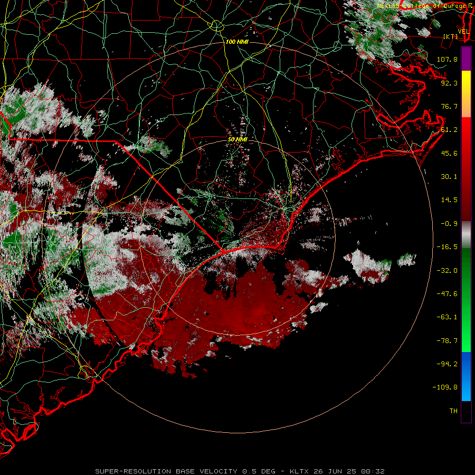Image resolution: width=475 pixels, height=475 pixels.
Task: Click the 92.3 velocity scale value
Action: pos(449,83)
